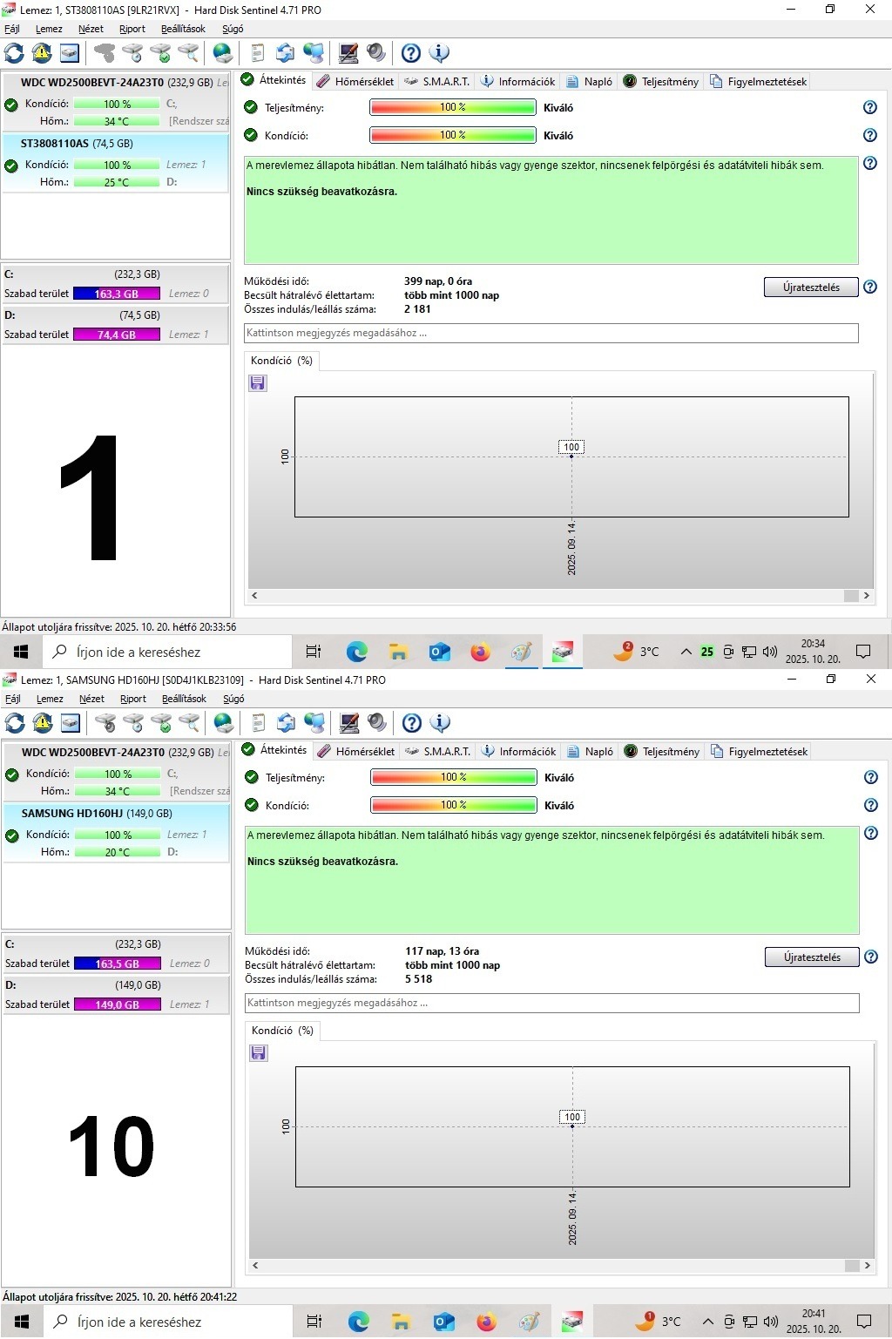Select the WDC WD2500BEVT disk in the bottom window
Image resolution: width=892 pixels, height=1339 pixels.
117,772
